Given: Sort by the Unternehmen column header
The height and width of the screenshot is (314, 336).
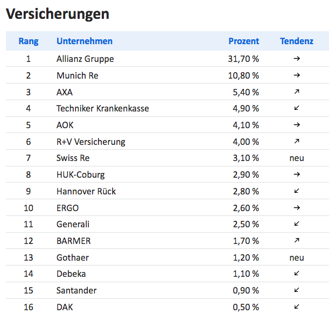Looking at the screenshot, I should 85,41.
